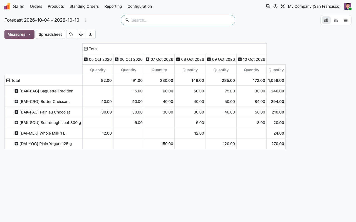This screenshot has height=222, width=356.
Task: Expand the 05 Oct 2026 column
Action: pyautogui.click(x=86, y=59)
